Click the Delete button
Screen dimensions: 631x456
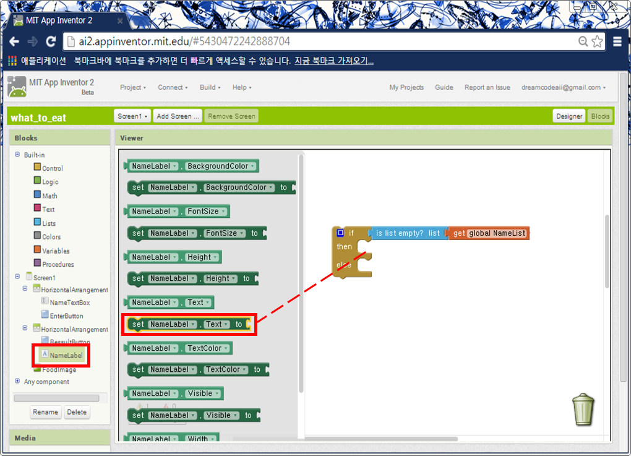(77, 411)
